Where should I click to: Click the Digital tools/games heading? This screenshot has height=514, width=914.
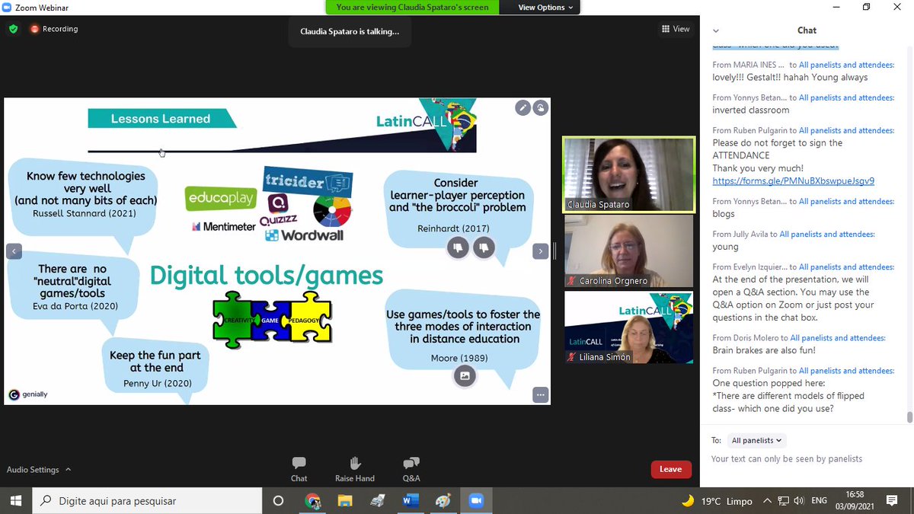click(x=267, y=275)
